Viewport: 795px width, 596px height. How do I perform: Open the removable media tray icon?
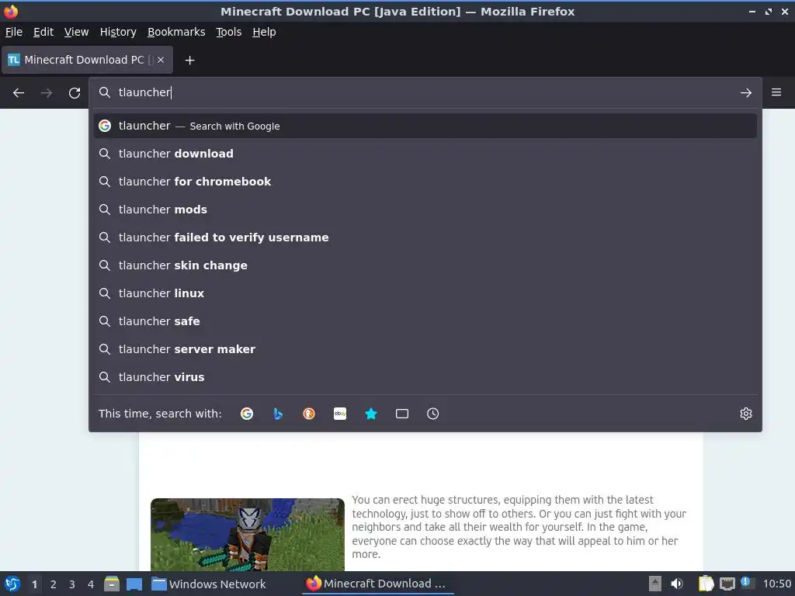(655, 584)
